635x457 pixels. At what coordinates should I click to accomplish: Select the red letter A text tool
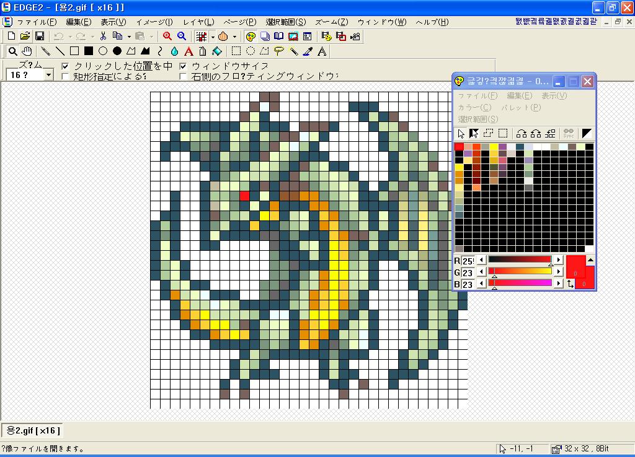[x=189, y=51]
